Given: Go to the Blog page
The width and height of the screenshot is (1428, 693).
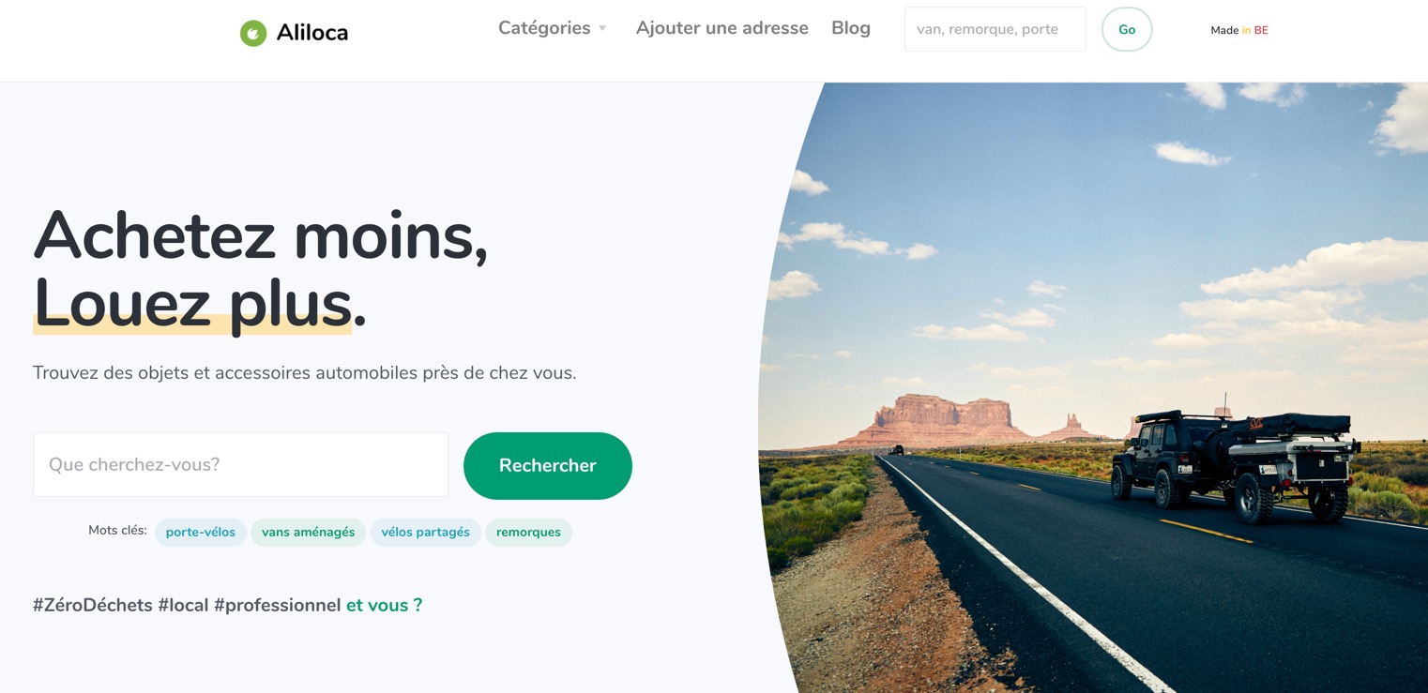Looking at the screenshot, I should (x=851, y=28).
